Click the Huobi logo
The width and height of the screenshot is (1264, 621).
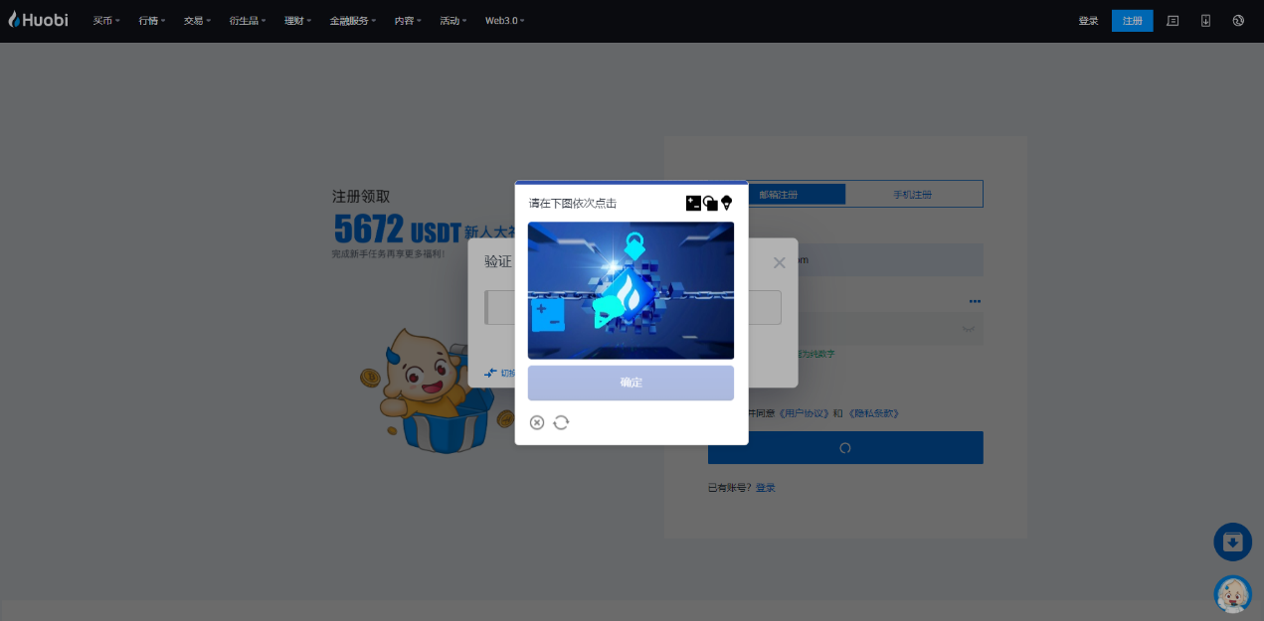[39, 20]
